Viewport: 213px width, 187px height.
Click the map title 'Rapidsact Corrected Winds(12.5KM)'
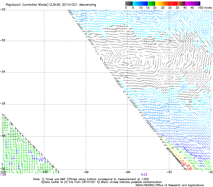pos(33,5)
